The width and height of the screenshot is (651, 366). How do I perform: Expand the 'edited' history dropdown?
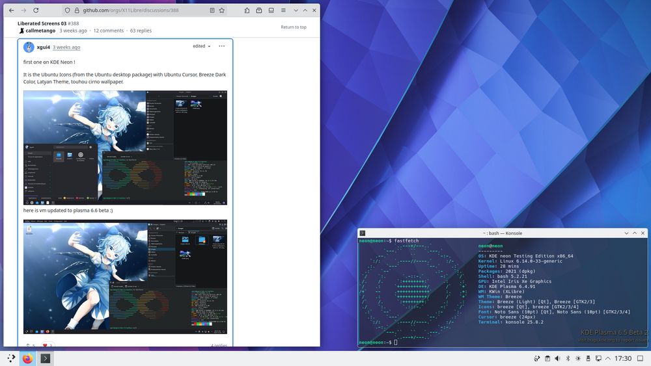[201, 46]
